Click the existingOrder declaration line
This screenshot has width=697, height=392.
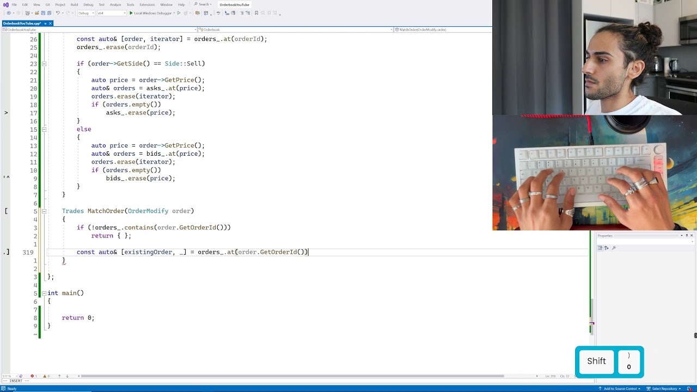point(192,252)
